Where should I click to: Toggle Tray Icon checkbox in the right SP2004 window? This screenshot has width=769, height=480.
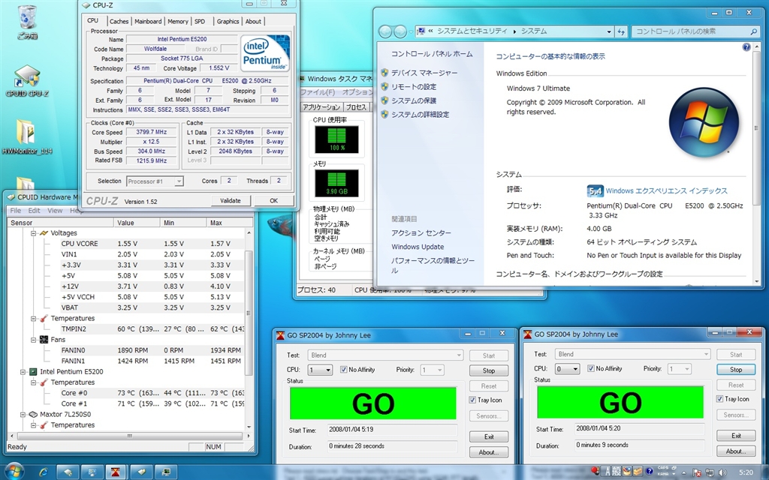click(x=720, y=399)
